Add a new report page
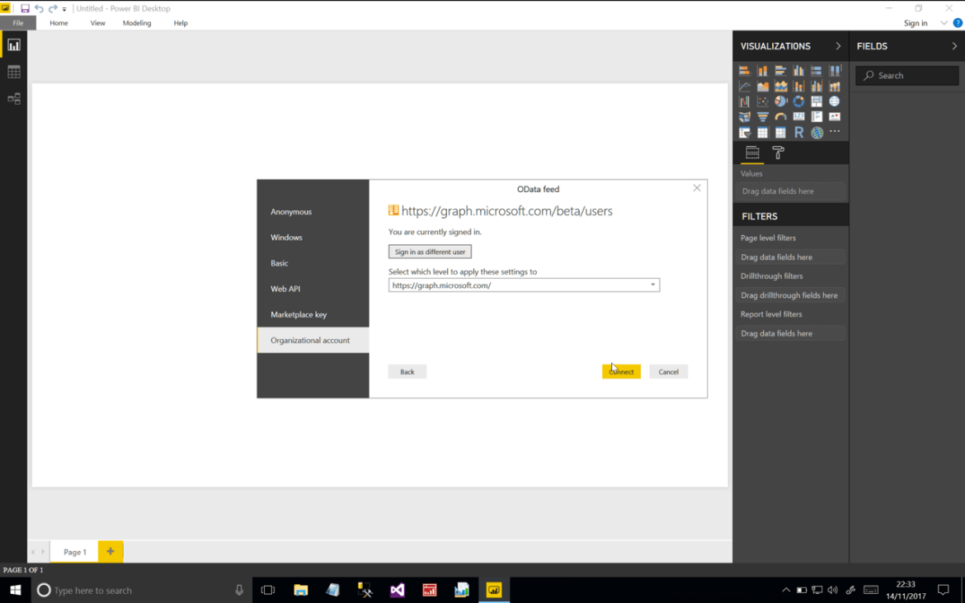The image size is (965, 603). point(111,551)
